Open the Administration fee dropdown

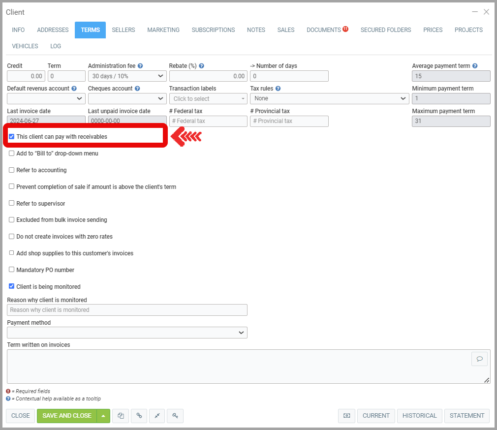[x=127, y=76]
